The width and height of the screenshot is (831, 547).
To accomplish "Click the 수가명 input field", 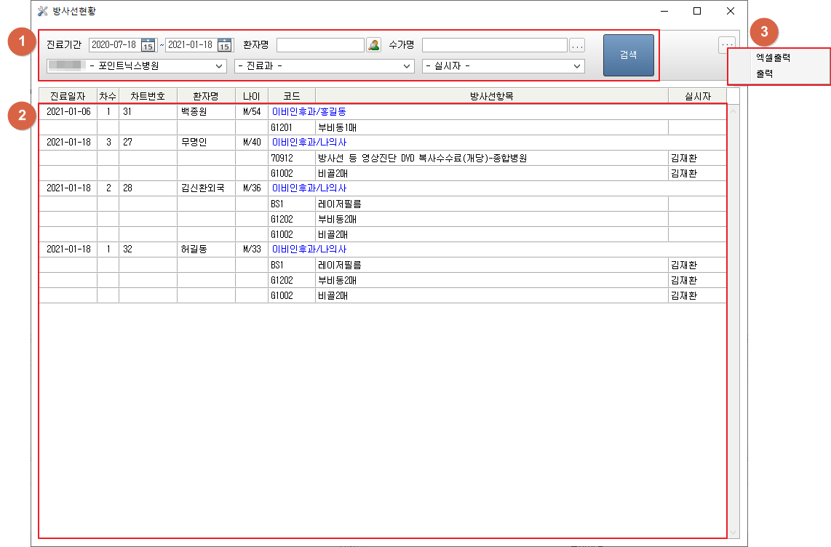I will [x=494, y=45].
